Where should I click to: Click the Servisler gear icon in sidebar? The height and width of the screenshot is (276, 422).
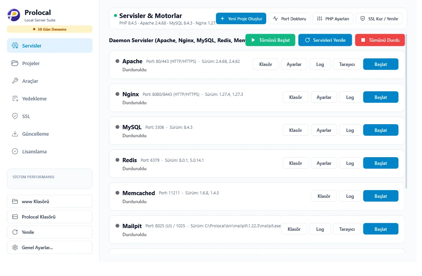[15, 46]
